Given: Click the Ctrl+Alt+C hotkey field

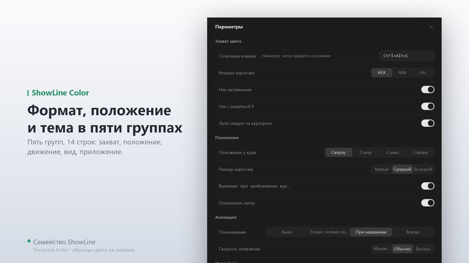Looking at the screenshot, I should coord(407,56).
